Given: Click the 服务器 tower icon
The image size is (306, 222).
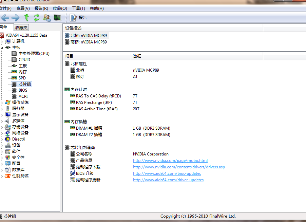Looking at the screenshot, I should point(8,109).
